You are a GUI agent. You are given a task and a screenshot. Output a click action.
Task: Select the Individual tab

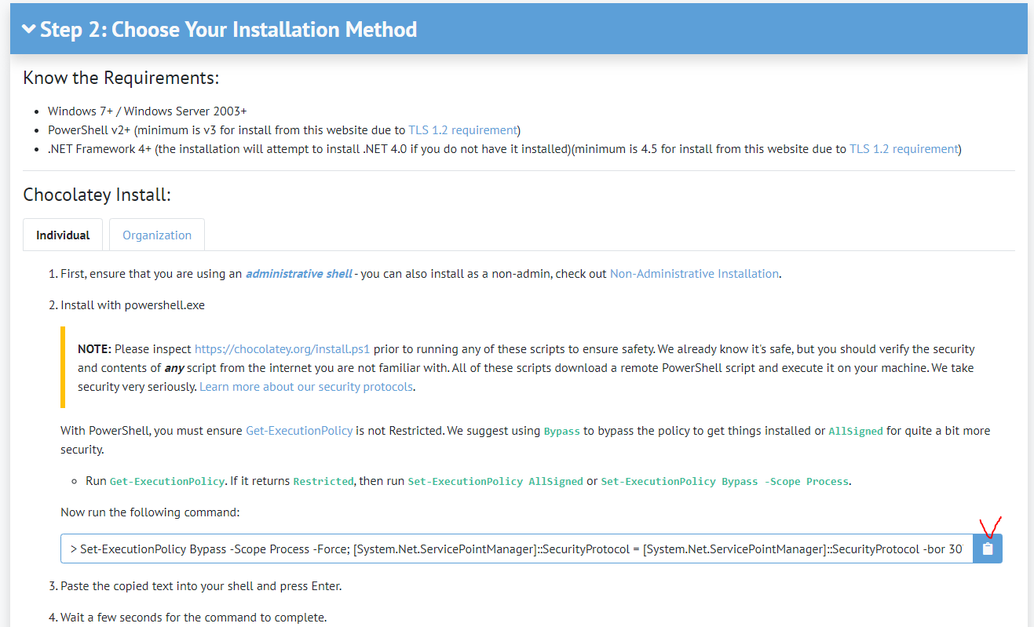[x=63, y=235]
